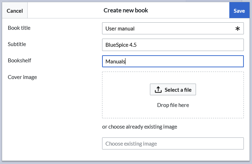Open the Choose existing image field
Viewport: 252px width, 164px height.
(x=173, y=143)
